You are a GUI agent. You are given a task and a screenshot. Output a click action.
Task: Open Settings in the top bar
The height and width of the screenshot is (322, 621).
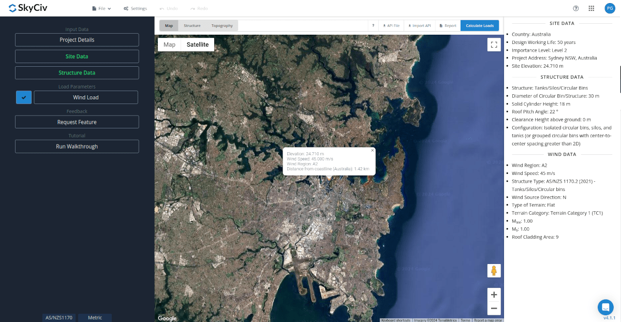click(135, 8)
